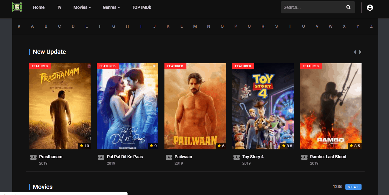Filter titles starting with letter T
Viewport: 389px width, 195px height.
coord(290,26)
